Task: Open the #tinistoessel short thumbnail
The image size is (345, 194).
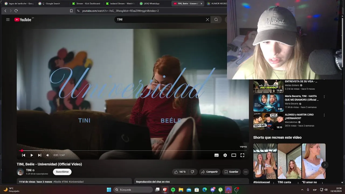Action: pos(265,161)
